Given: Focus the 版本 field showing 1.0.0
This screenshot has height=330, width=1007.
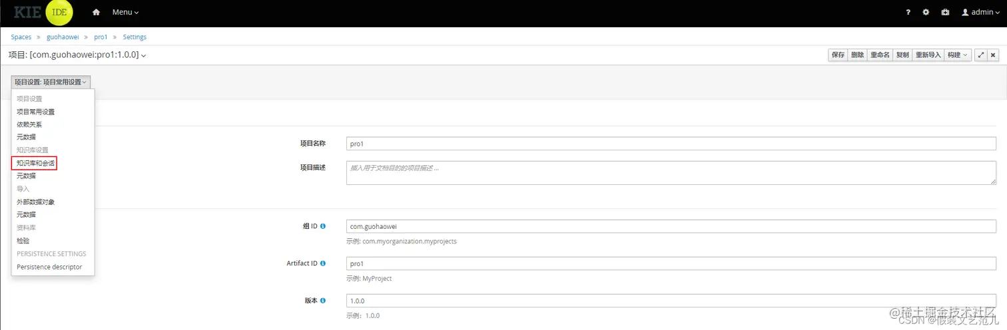Looking at the screenshot, I should (671, 301).
